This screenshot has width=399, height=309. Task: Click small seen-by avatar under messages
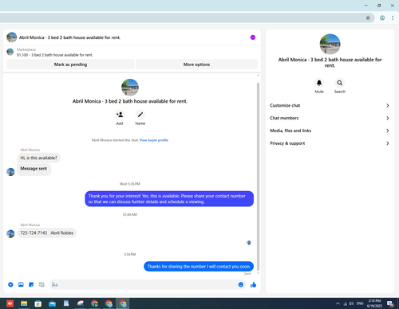(x=249, y=243)
